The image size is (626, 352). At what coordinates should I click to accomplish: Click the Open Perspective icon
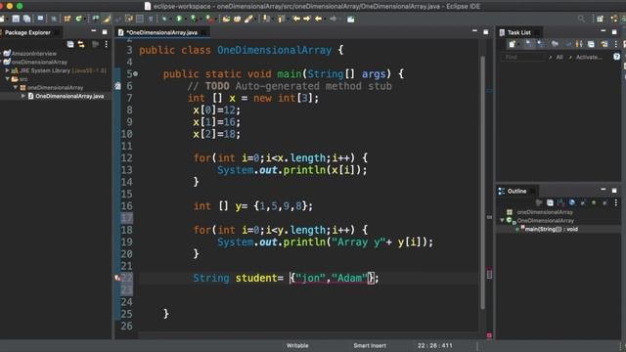tap(600, 19)
